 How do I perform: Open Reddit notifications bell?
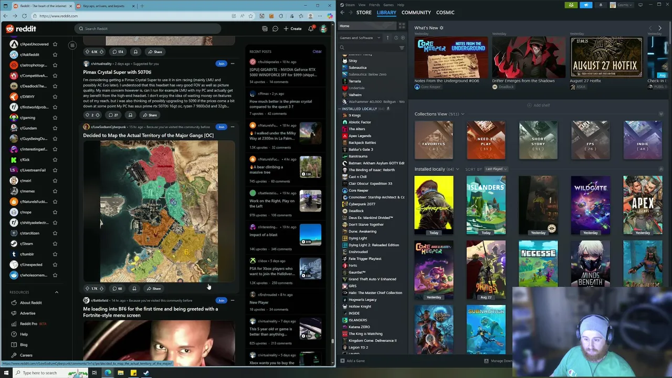[311, 29]
